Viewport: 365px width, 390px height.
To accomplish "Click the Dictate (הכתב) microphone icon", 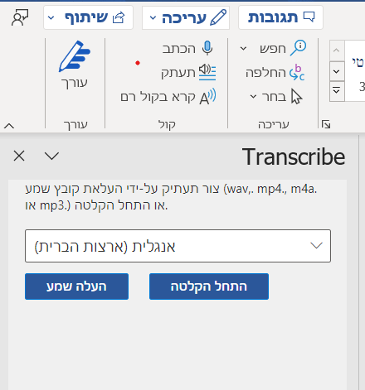I will point(207,48).
